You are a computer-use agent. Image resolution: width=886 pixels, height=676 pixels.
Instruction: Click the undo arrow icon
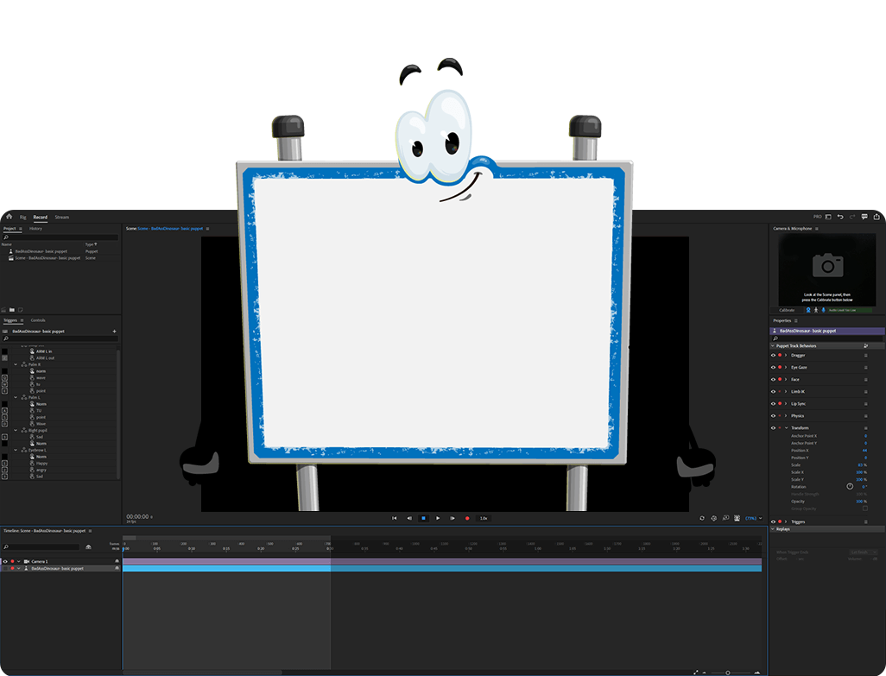pyautogui.click(x=840, y=217)
